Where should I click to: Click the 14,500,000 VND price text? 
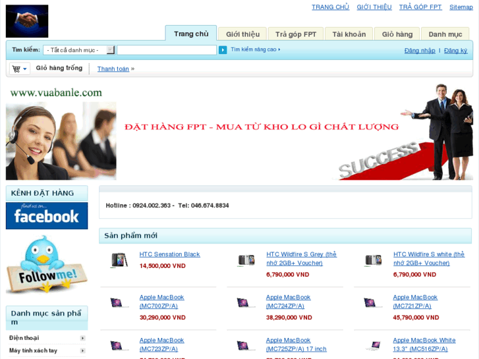pos(163,266)
